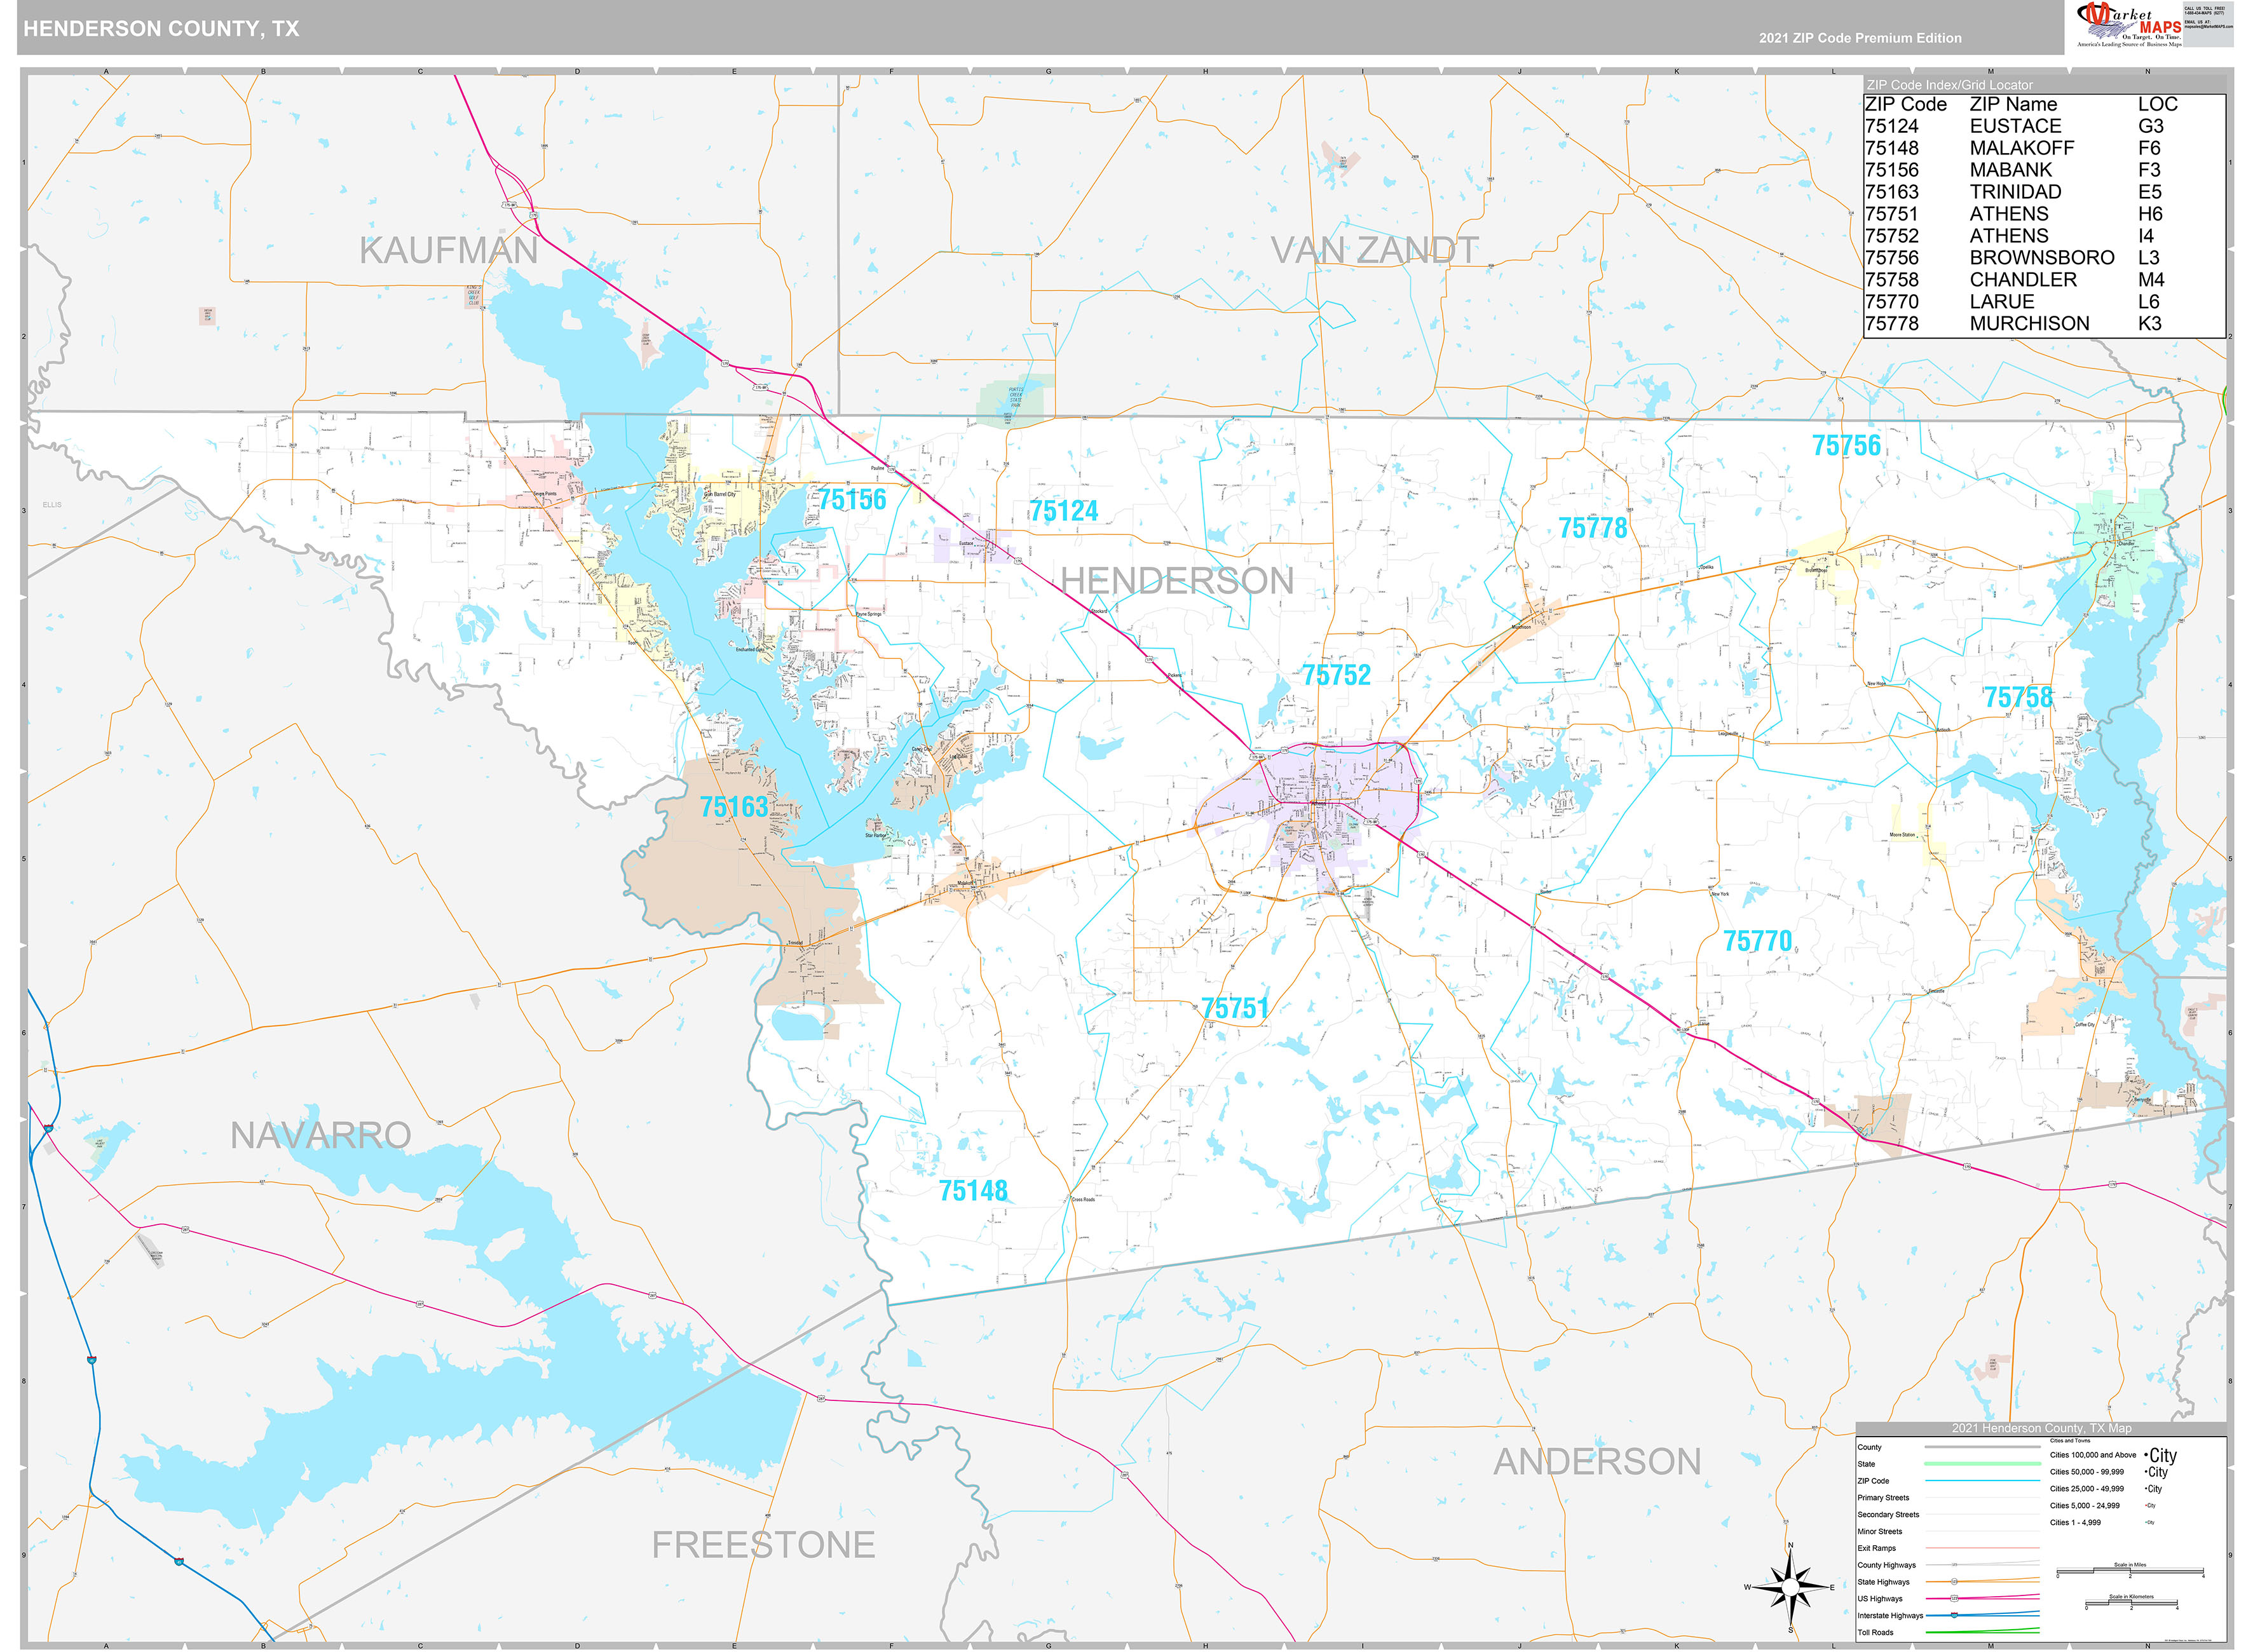Click the cyan ZIP Code line sample in legend
The image size is (2253, 1652).
[x=1982, y=1481]
